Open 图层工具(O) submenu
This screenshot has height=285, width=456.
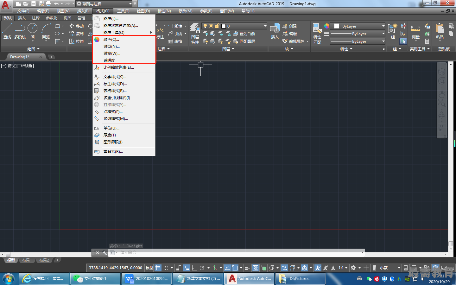(124, 32)
